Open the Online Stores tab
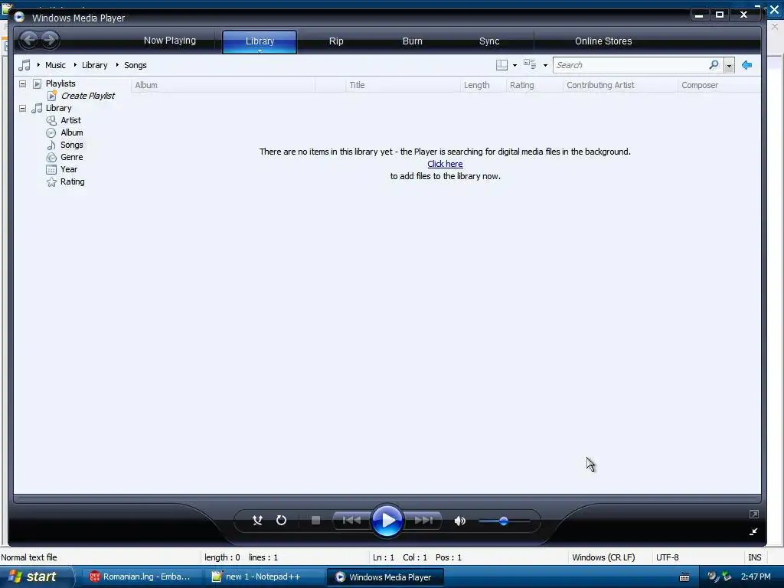This screenshot has height=588, width=784. coord(603,41)
